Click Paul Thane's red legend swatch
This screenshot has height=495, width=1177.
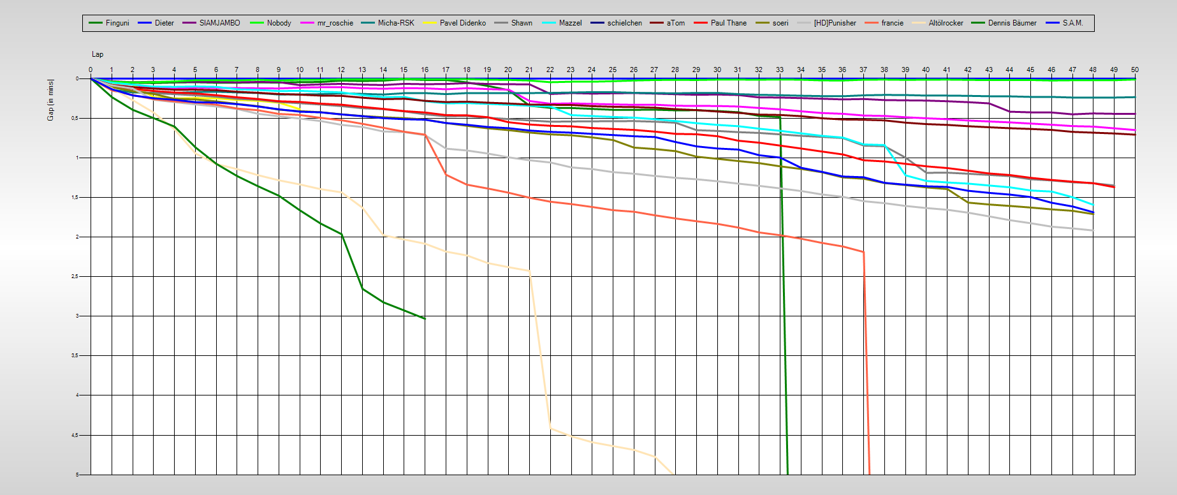click(x=701, y=23)
